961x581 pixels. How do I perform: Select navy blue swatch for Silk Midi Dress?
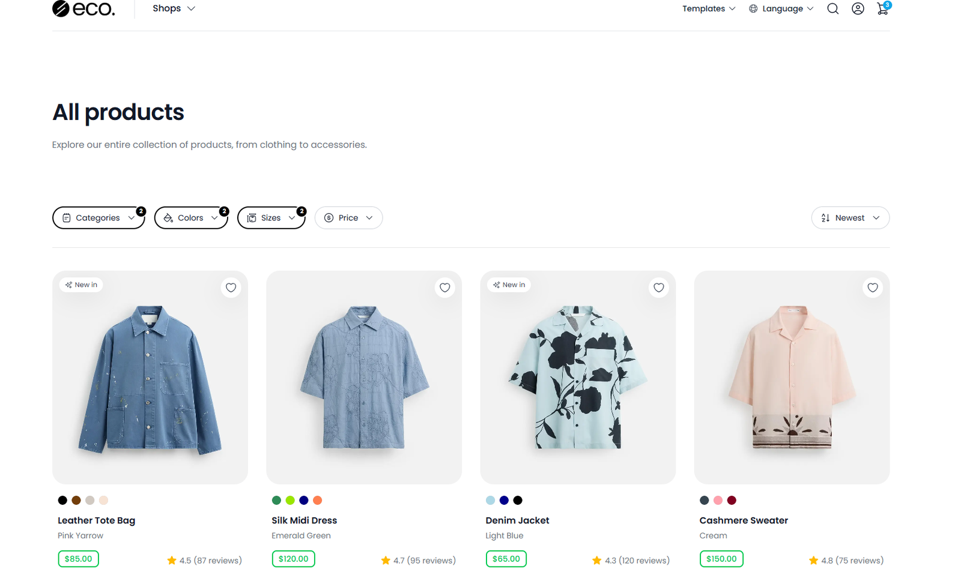(x=304, y=500)
